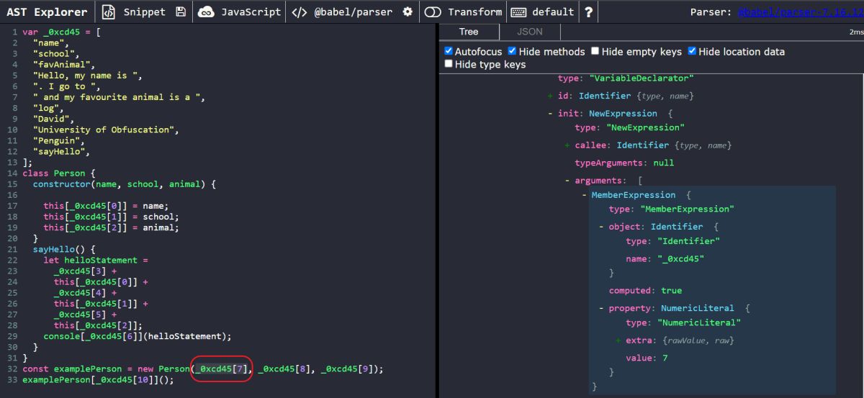Collapse the init NewExpression node
Viewport: 864px width, 398px height.
[549, 114]
